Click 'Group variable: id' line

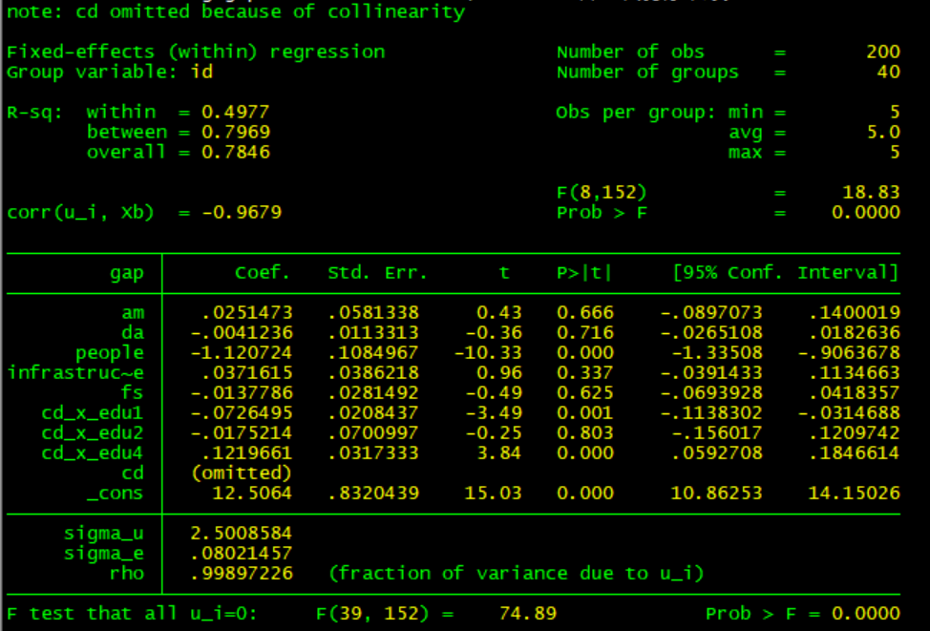(x=109, y=73)
